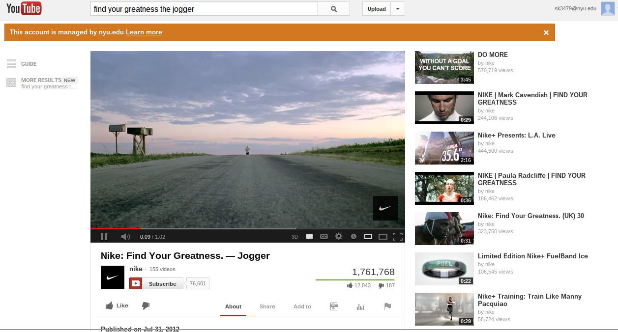
Task: Open Mark Cavendish video thumbnail
Action: tap(444, 108)
